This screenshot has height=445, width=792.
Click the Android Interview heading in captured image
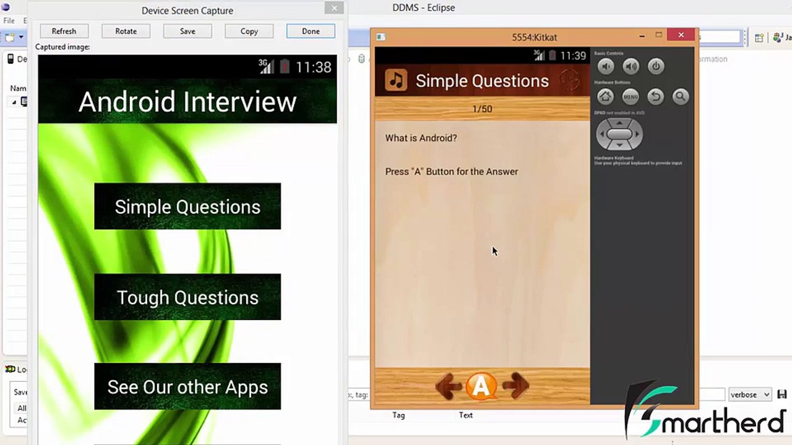(187, 102)
